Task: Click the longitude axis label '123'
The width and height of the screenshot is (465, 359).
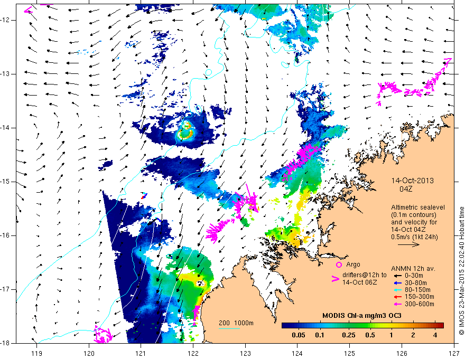Action: [245, 353]
